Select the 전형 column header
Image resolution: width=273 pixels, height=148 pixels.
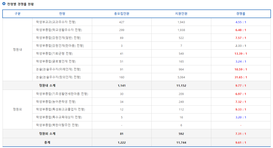pos(62,14)
